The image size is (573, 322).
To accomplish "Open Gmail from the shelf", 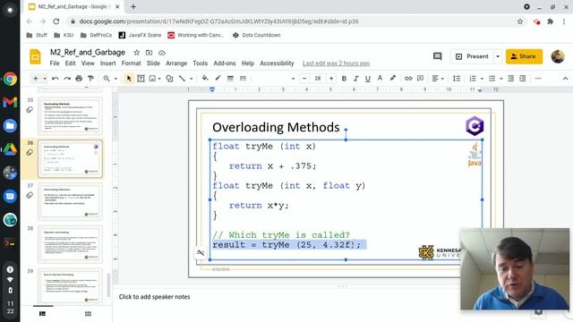I will 10,102.
